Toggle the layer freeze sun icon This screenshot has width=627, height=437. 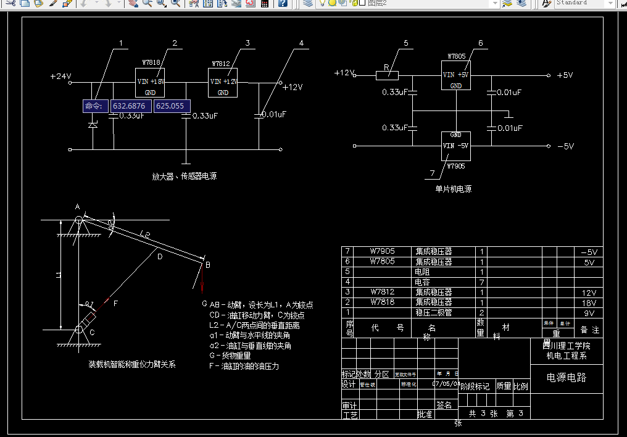click(x=332, y=3)
